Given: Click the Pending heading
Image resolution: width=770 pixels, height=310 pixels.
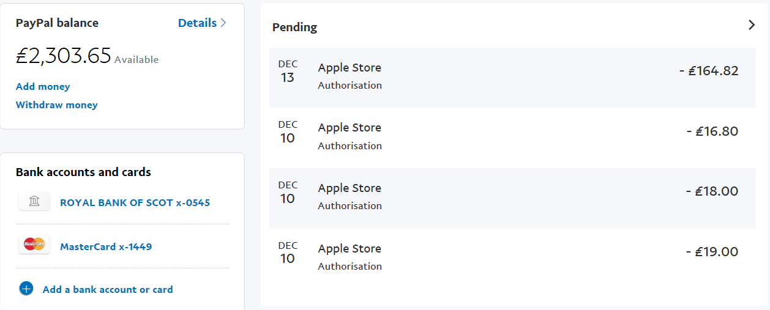Looking at the screenshot, I should click(x=294, y=27).
